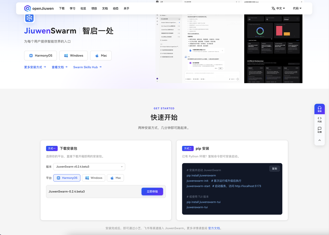Click the openJiuwen logo in the header

point(39,9)
